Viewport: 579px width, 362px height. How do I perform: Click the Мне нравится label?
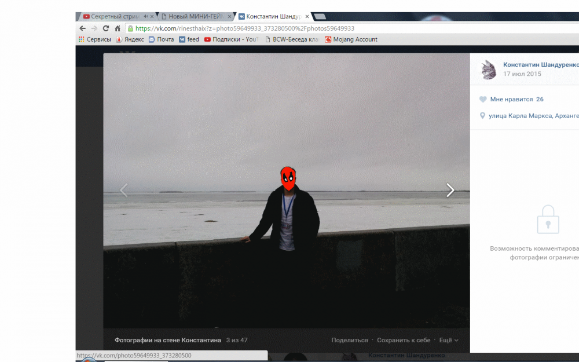click(511, 100)
